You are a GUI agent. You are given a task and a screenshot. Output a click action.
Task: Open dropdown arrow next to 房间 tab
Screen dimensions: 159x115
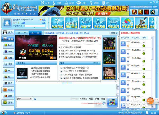click(43, 33)
